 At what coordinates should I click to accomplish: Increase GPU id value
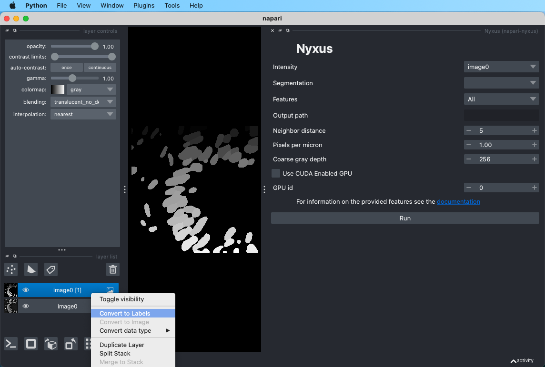[x=534, y=188]
